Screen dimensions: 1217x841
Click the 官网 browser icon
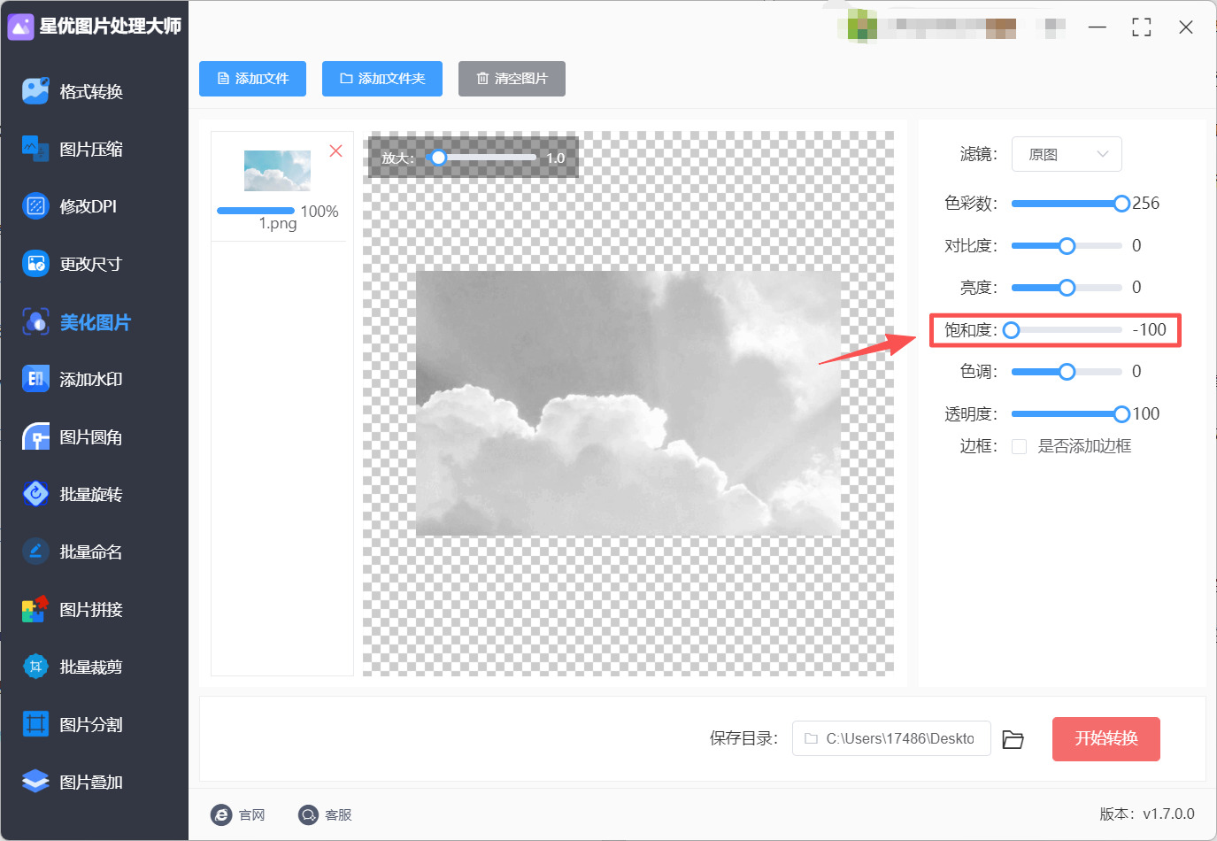click(221, 814)
